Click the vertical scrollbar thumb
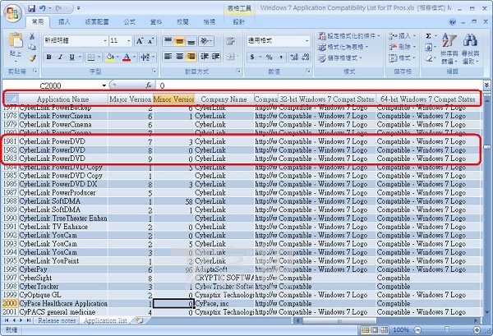The width and height of the screenshot is (493, 336). pos(486,147)
